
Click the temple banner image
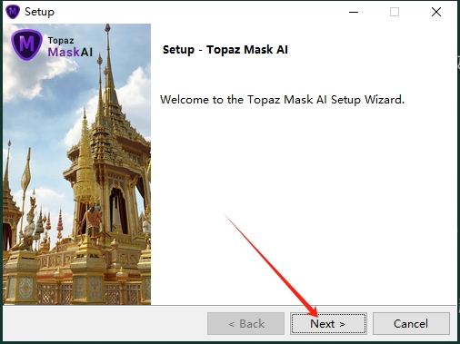click(x=77, y=164)
